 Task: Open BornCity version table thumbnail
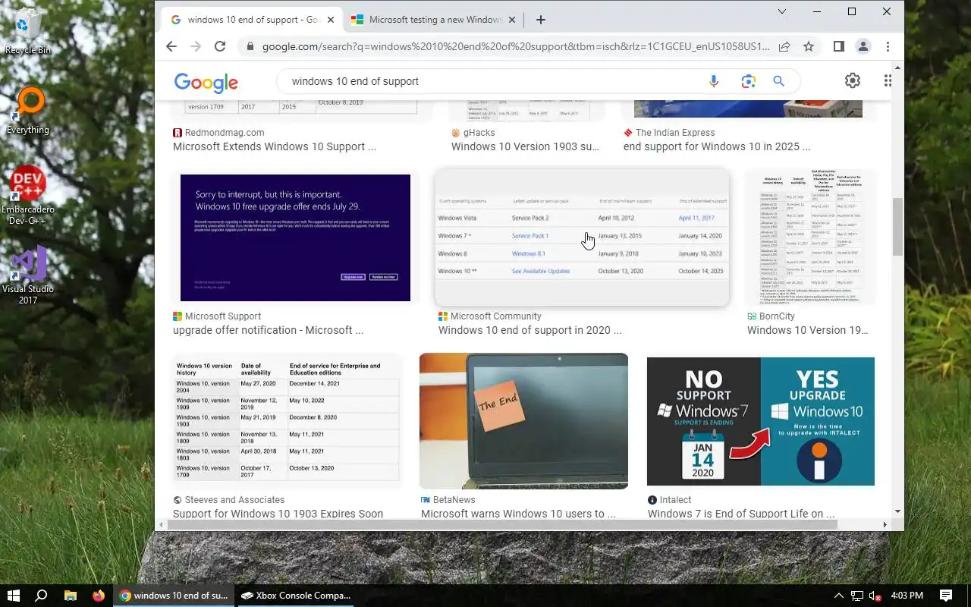tap(810, 237)
